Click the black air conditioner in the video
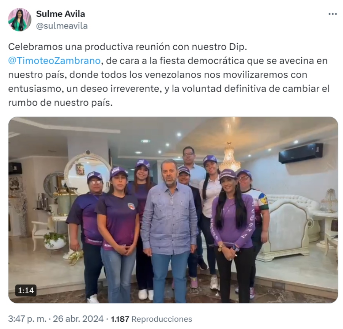 301,153
